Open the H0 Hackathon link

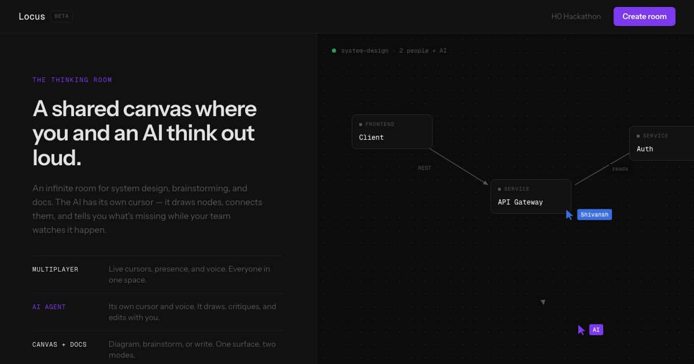click(576, 16)
